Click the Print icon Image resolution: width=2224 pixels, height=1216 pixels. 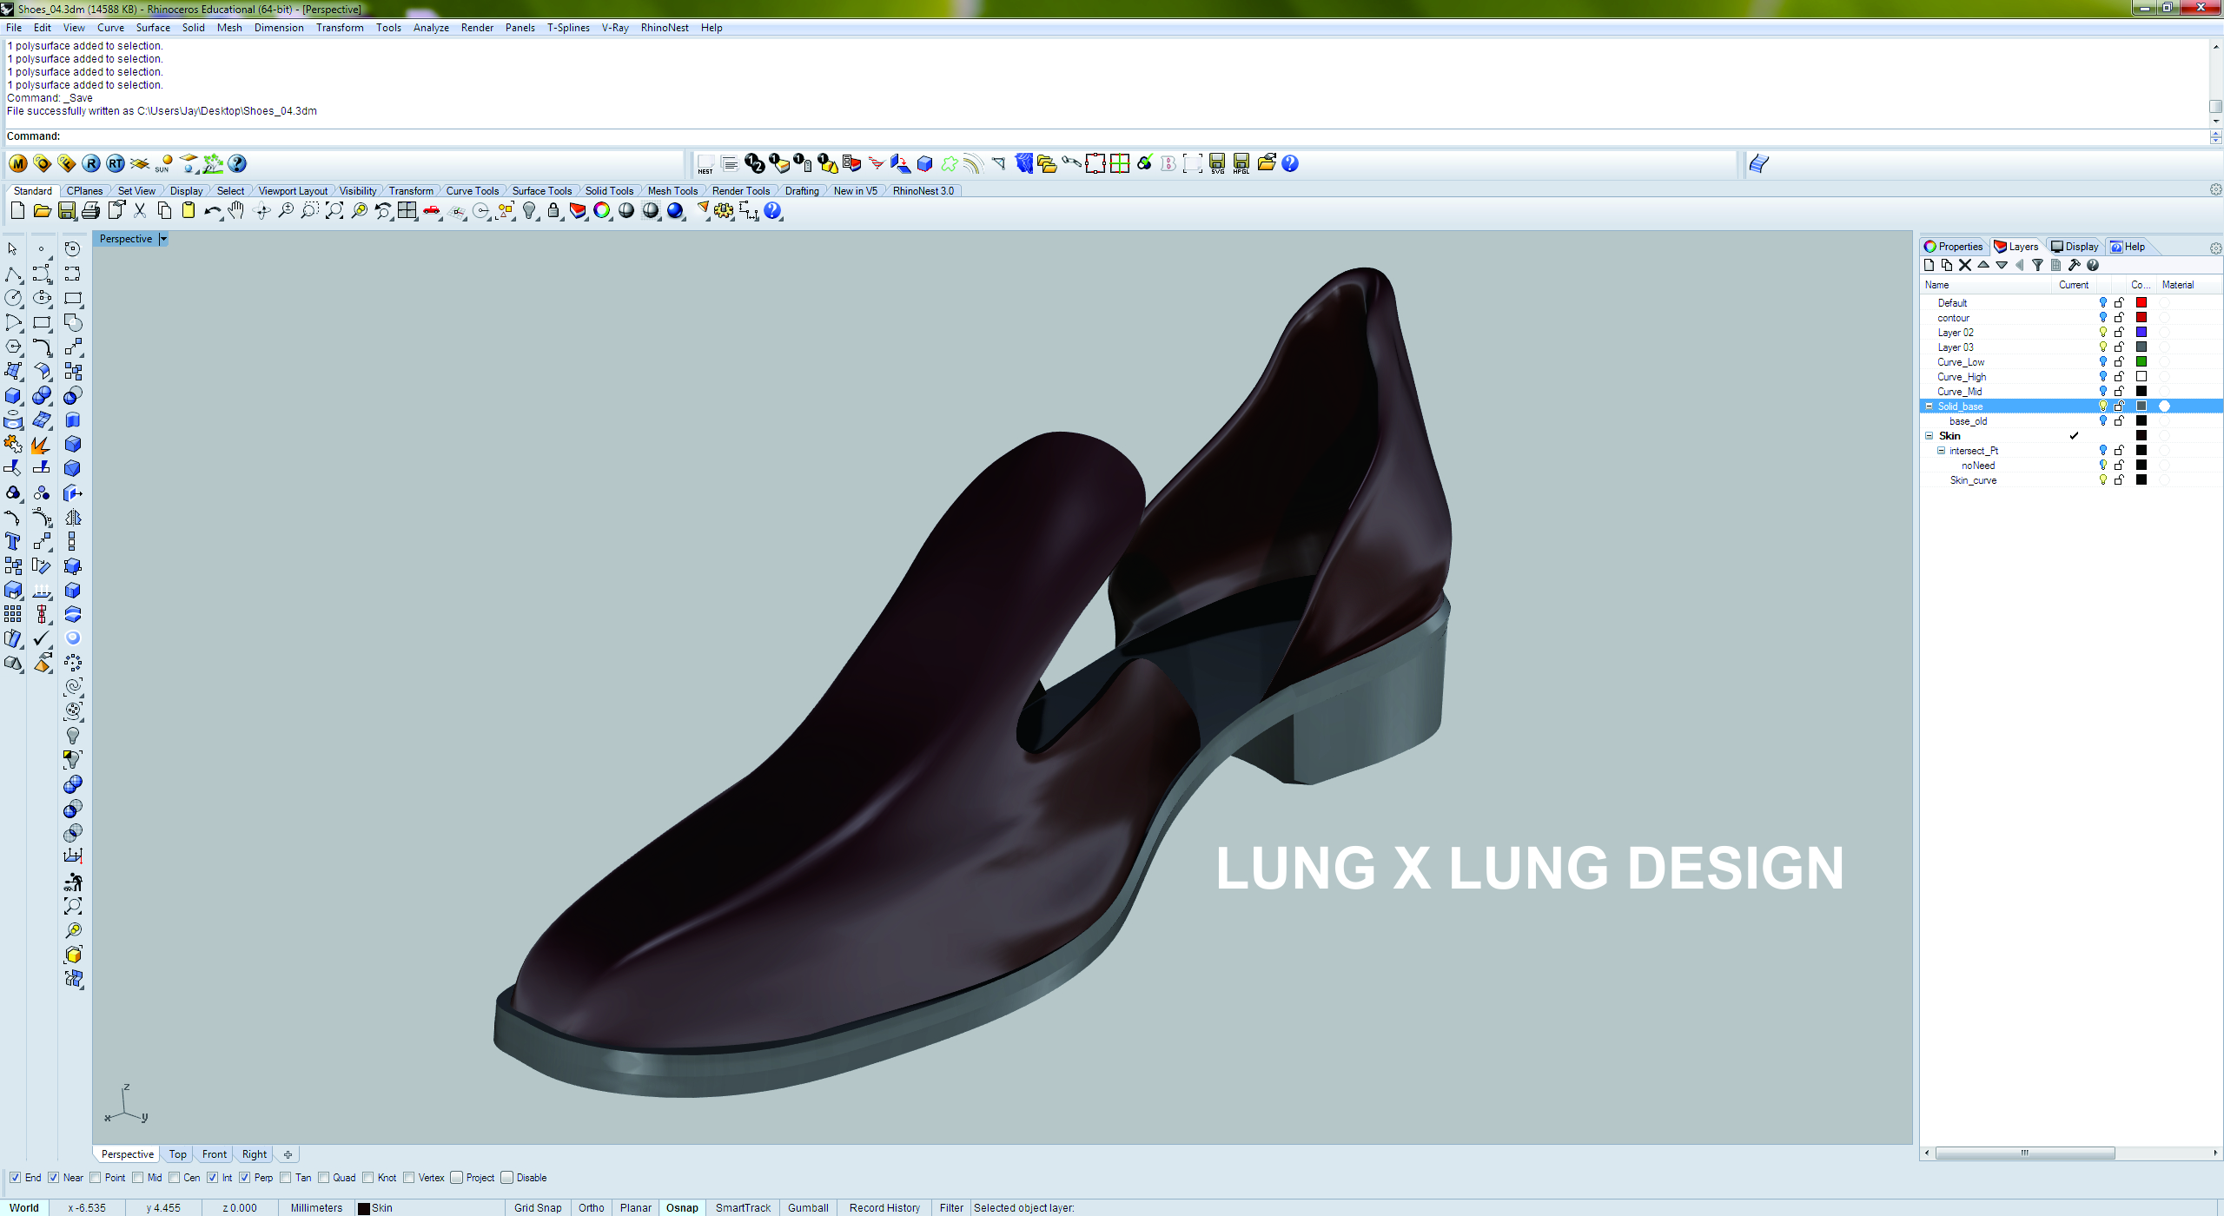click(x=91, y=211)
